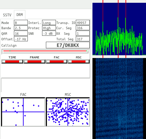This screenshot has width=146, height=139.
Task: Click the Cur. Seg field showing 316
Action: pos(83,28)
